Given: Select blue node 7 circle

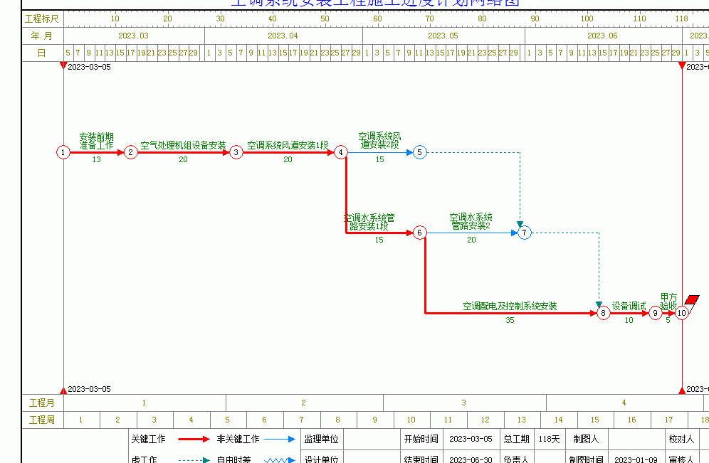Looking at the screenshot, I should coord(524,233).
